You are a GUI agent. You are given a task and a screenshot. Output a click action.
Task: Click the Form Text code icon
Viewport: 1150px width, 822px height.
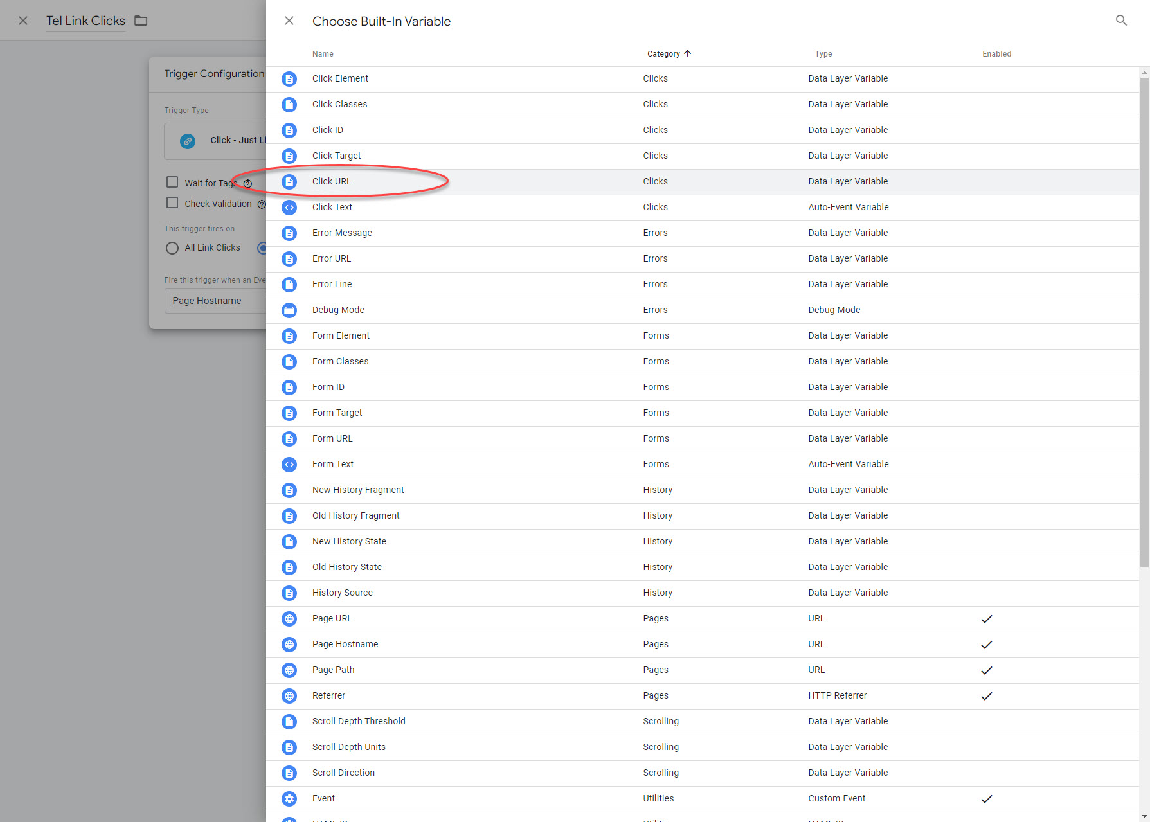click(289, 464)
